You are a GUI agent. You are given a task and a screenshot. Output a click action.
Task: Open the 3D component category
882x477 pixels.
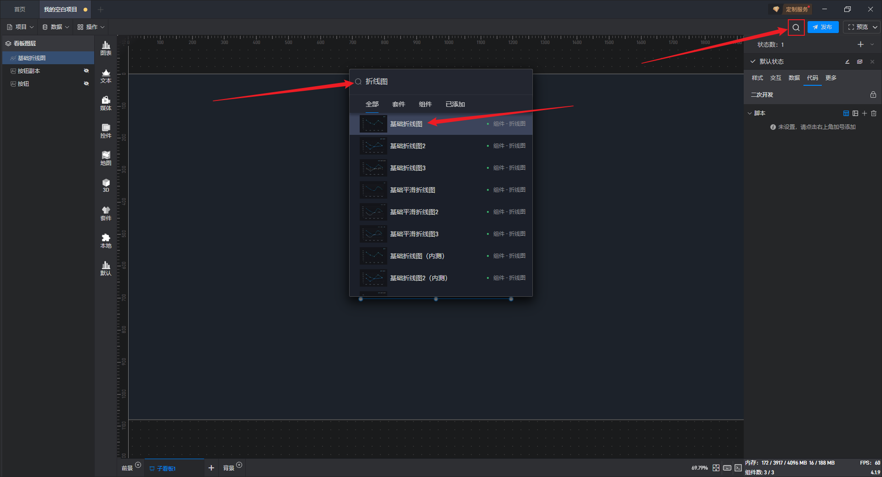[x=106, y=185]
